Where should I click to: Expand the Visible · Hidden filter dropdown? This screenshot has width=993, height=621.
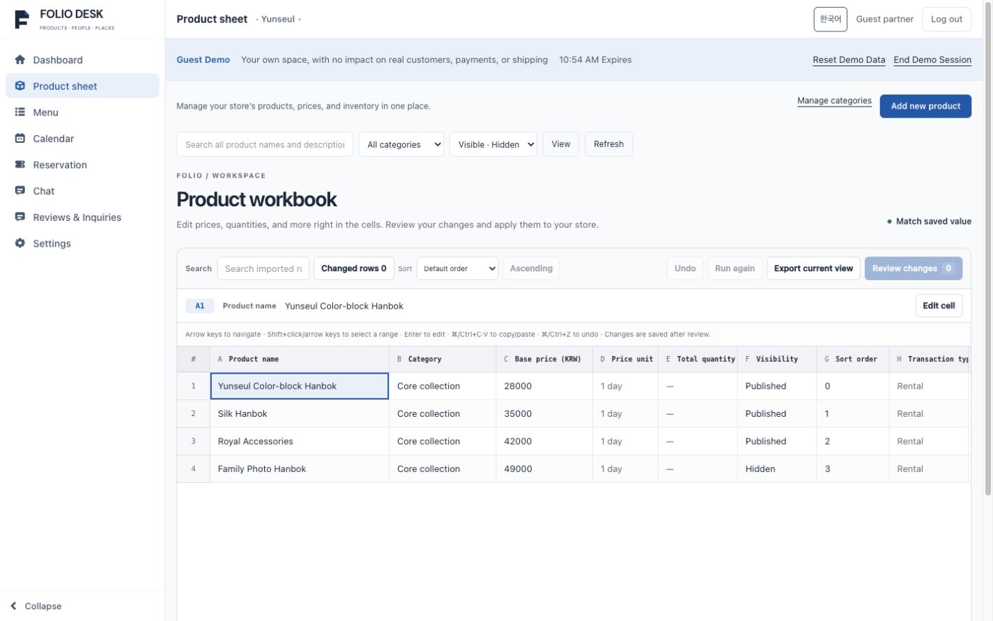point(493,144)
